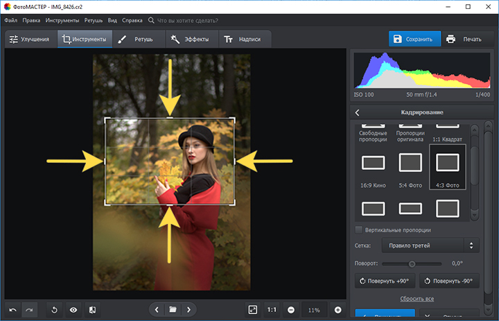Zoom in with the plus icon
The width and height of the screenshot is (499, 321).
(x=338, y=310)
